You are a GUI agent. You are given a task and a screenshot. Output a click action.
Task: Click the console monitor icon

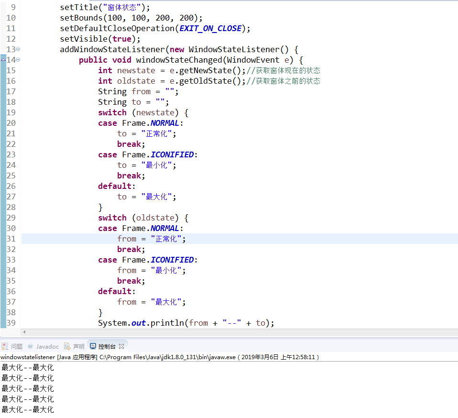[x=93, y=346]
